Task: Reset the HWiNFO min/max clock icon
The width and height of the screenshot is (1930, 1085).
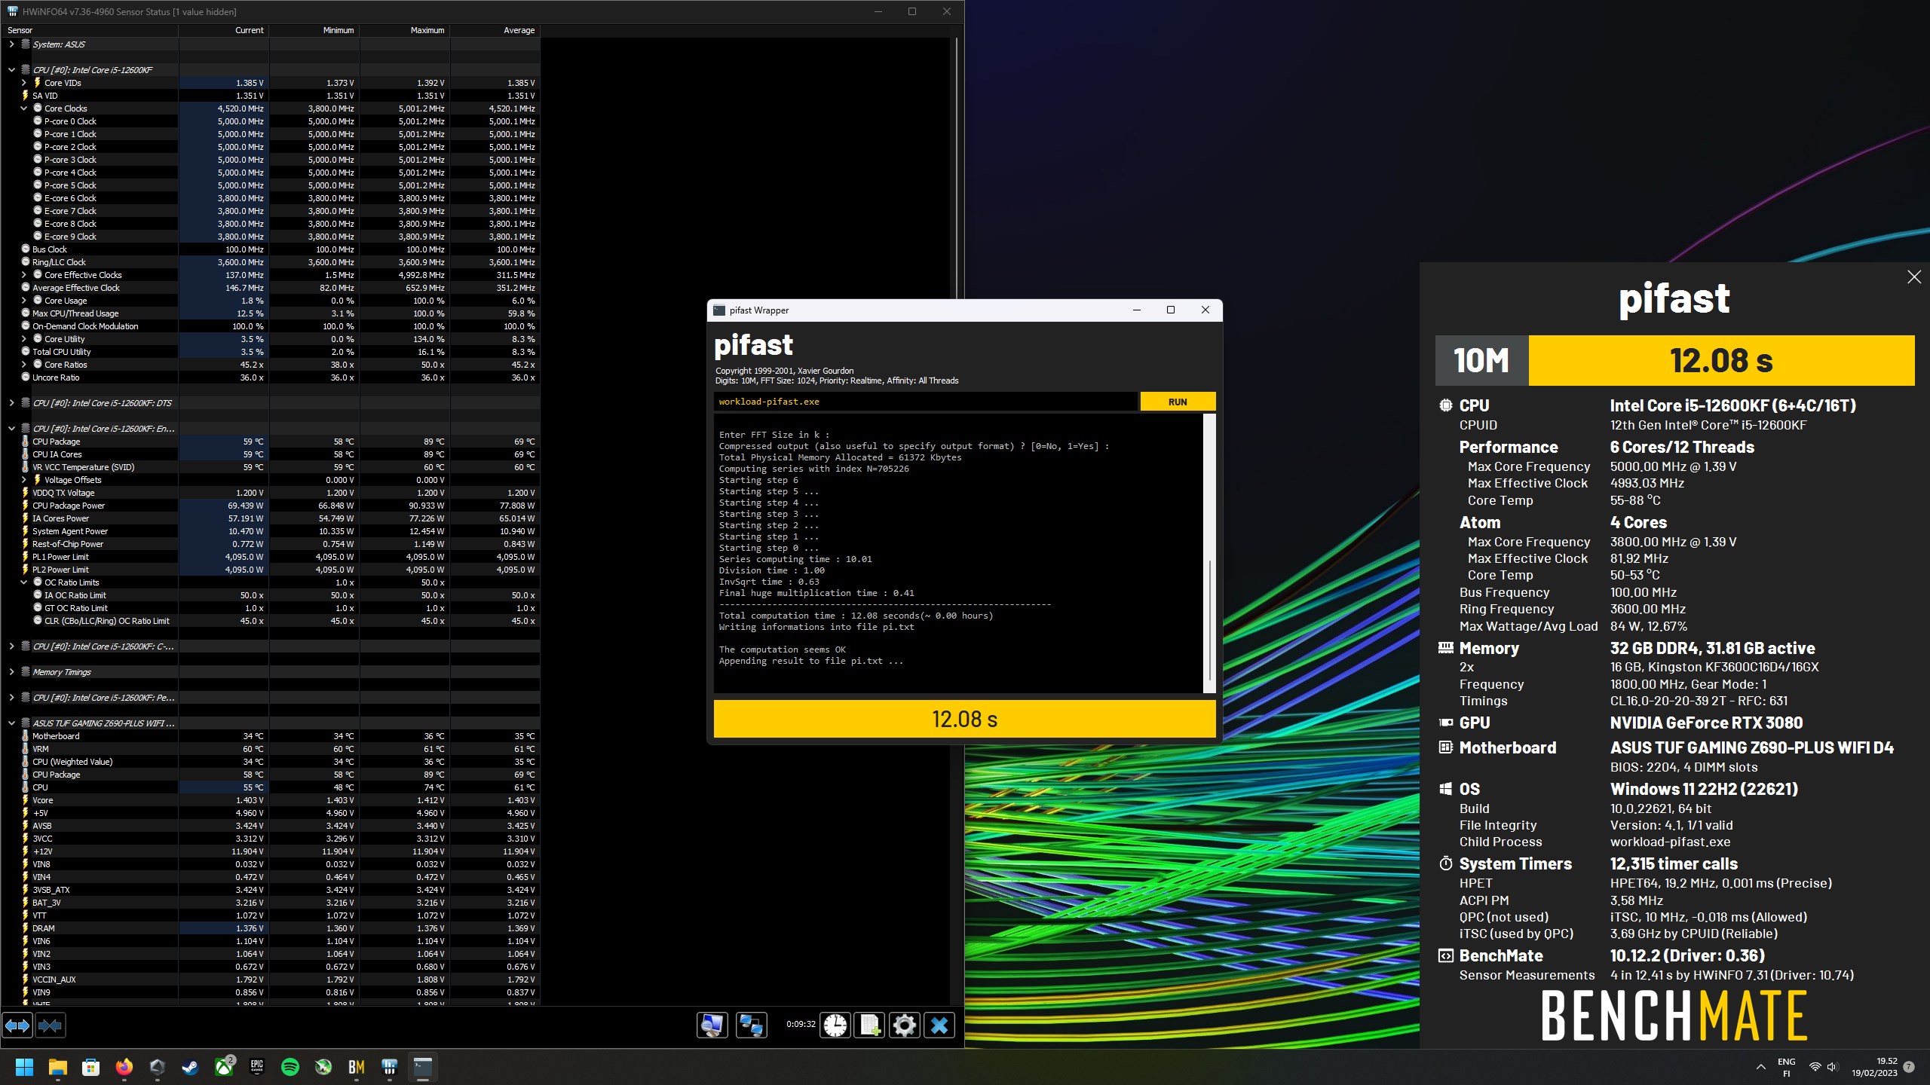Action: click(835, 1025)
